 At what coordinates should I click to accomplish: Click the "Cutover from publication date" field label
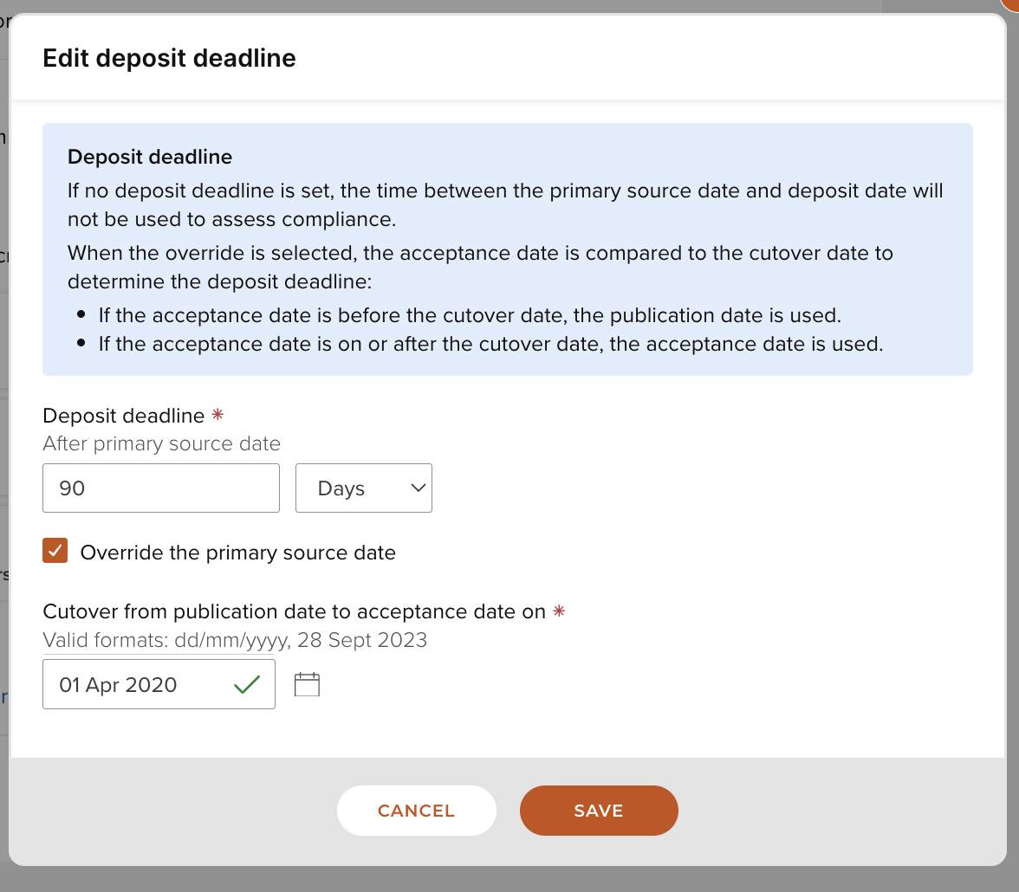(x=294, y=611)
